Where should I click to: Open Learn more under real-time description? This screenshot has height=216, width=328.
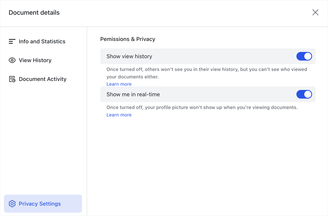(119, 115)
